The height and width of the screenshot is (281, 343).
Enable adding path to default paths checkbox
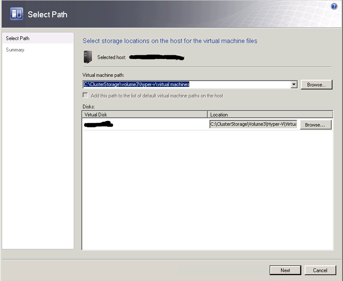point(86,96)
